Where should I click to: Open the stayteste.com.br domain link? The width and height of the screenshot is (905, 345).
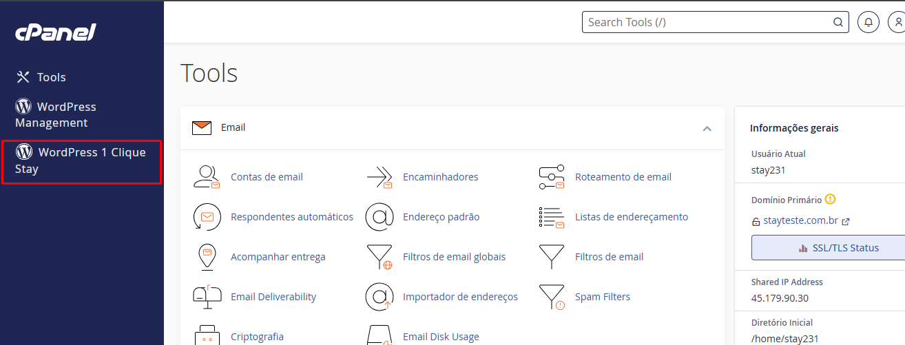800,221
